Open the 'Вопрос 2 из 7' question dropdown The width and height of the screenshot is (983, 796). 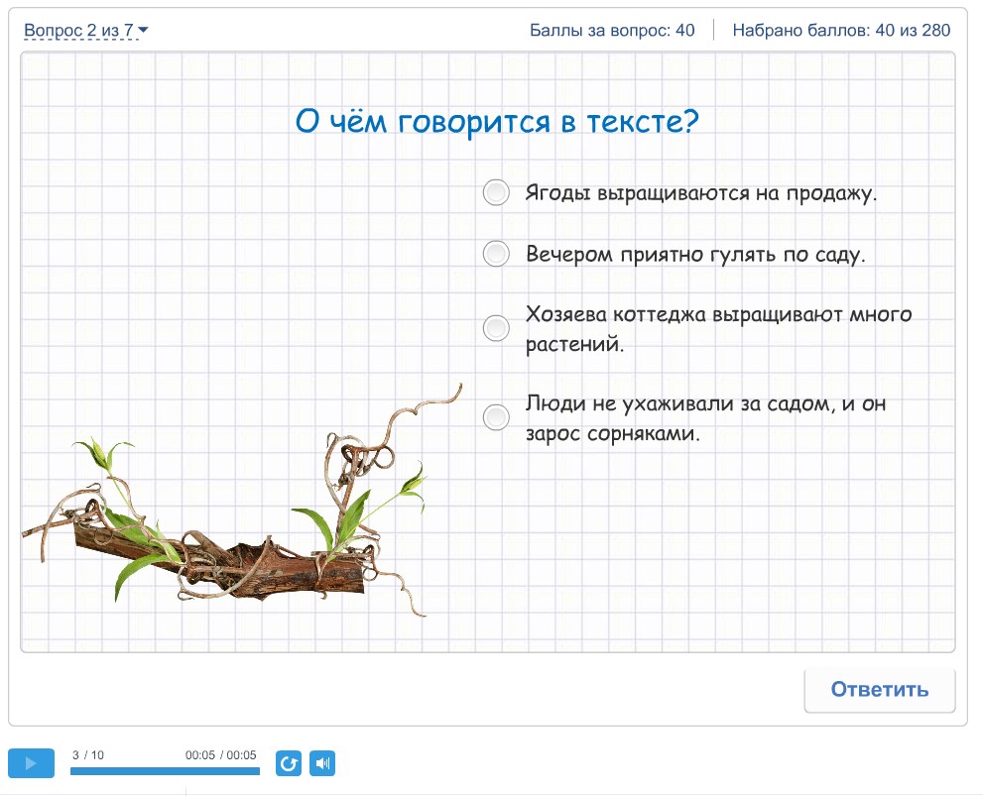[86, 30]
